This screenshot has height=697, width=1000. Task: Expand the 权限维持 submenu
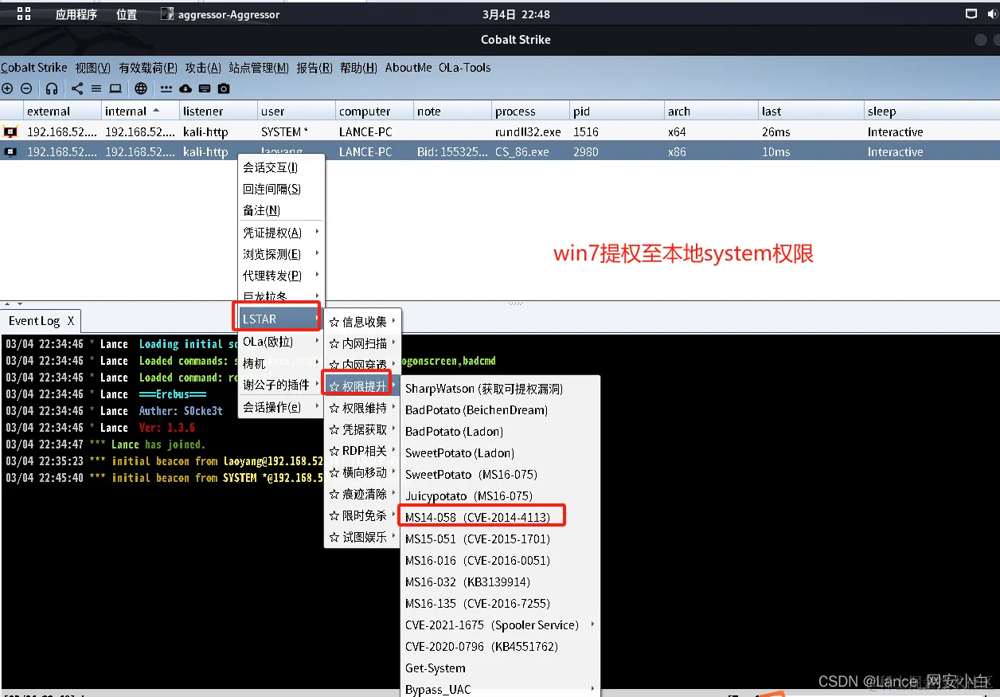click(362, 408)
